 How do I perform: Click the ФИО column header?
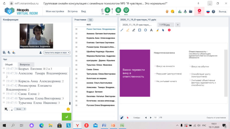pos(89,25)
